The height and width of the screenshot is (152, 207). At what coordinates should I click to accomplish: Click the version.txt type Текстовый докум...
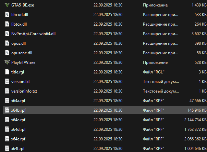pos(161,82)
